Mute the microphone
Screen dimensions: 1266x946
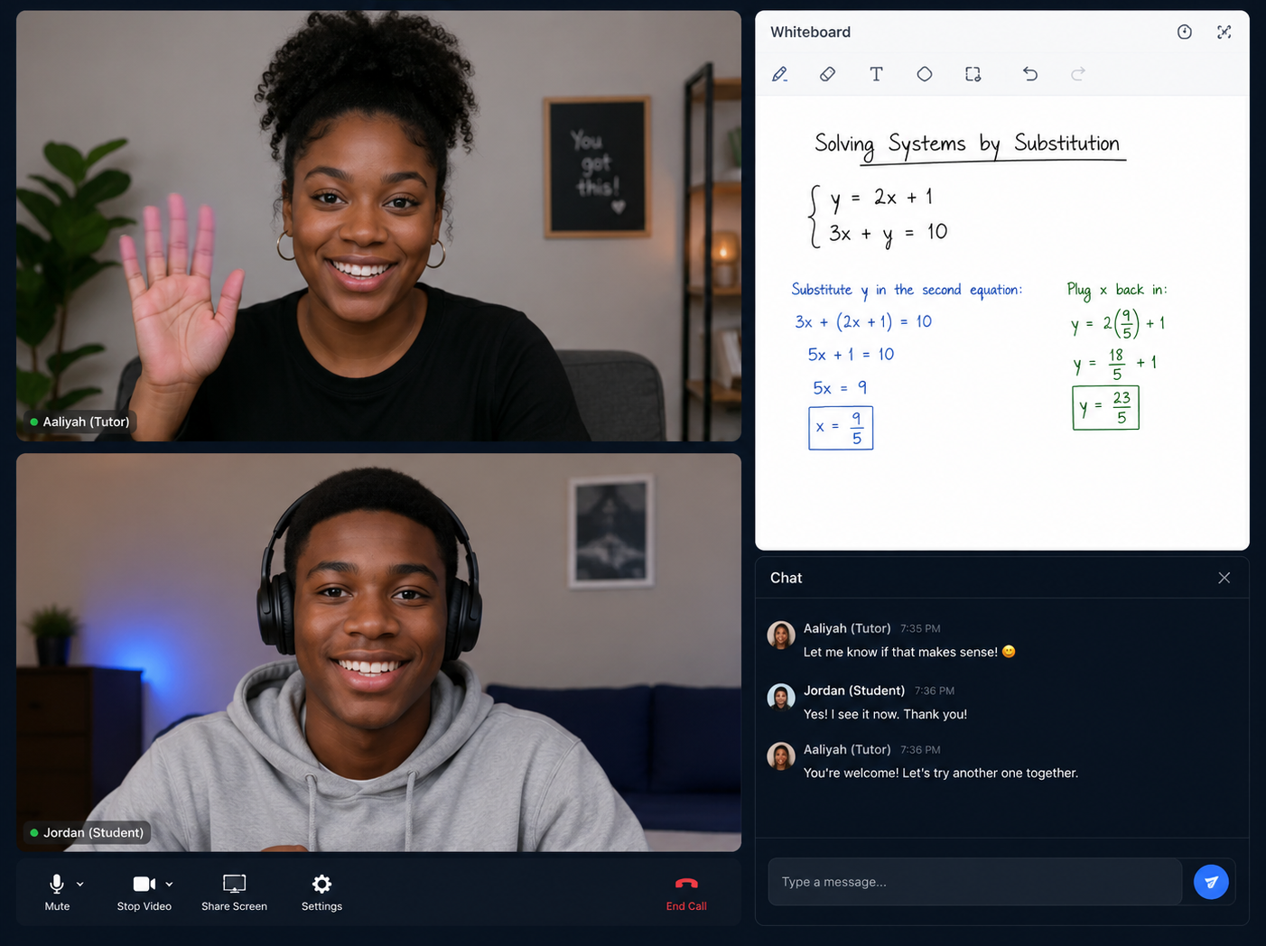tap(57, 892)
